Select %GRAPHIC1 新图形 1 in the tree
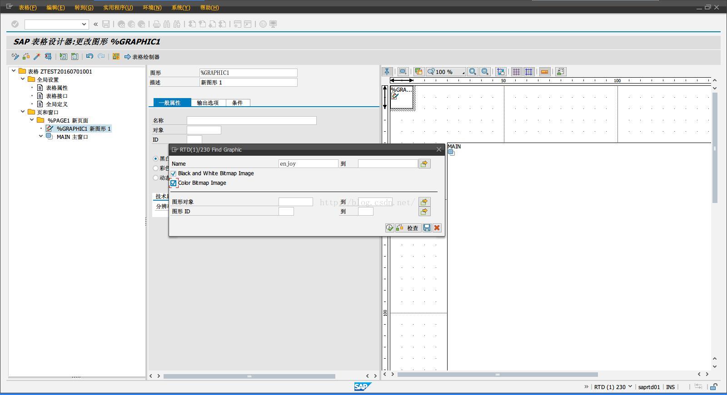This screenshot has width=727, height=395. coord(84,128)
